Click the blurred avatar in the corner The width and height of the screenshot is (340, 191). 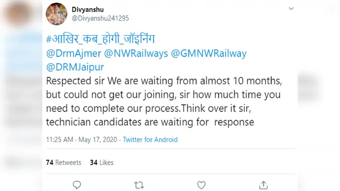[x=18, y=14]
